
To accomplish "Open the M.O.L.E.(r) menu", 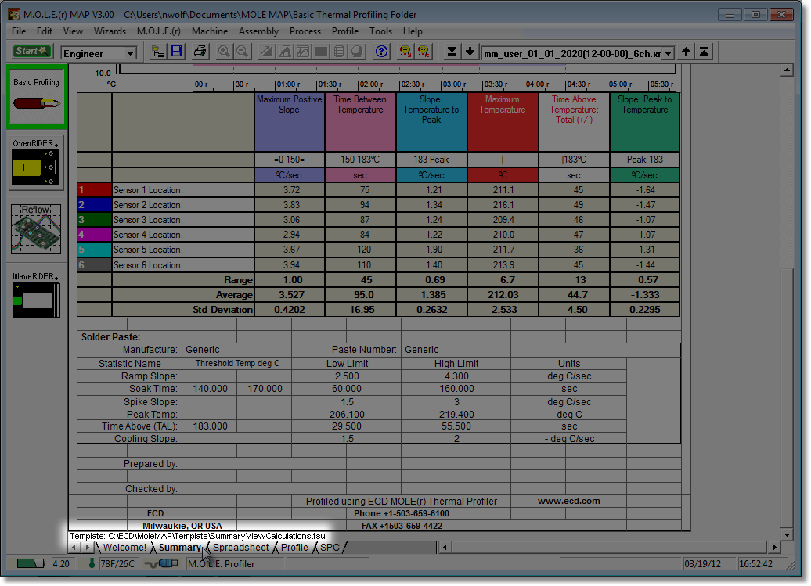I will (159, 31).
